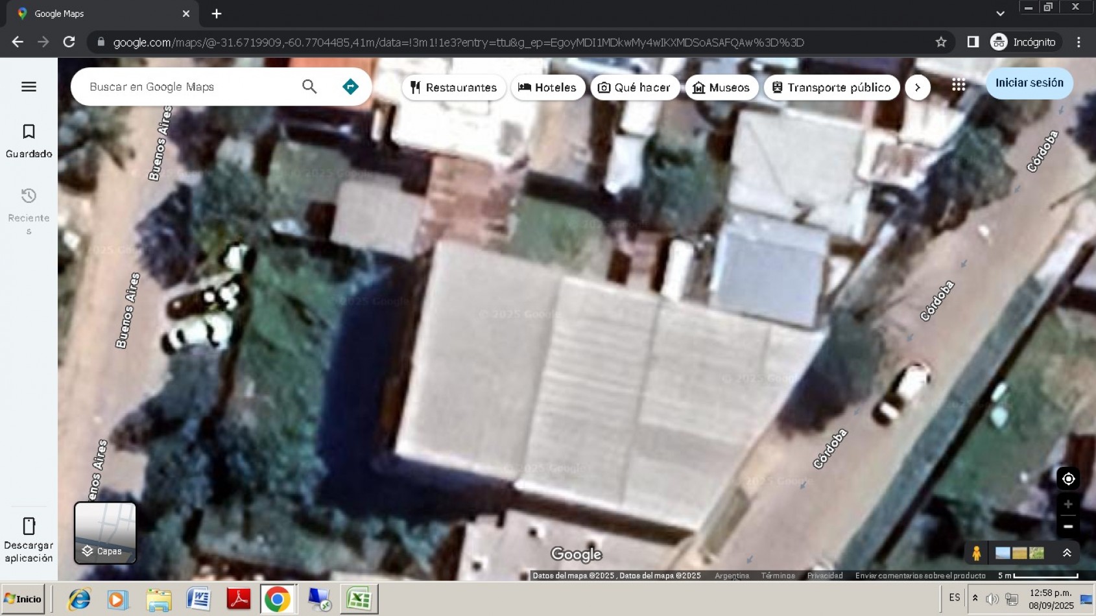Toggle imagery thumbnails strip at bottom right
Viewport: 1096px width, 616px height.
coord(1019,553)
